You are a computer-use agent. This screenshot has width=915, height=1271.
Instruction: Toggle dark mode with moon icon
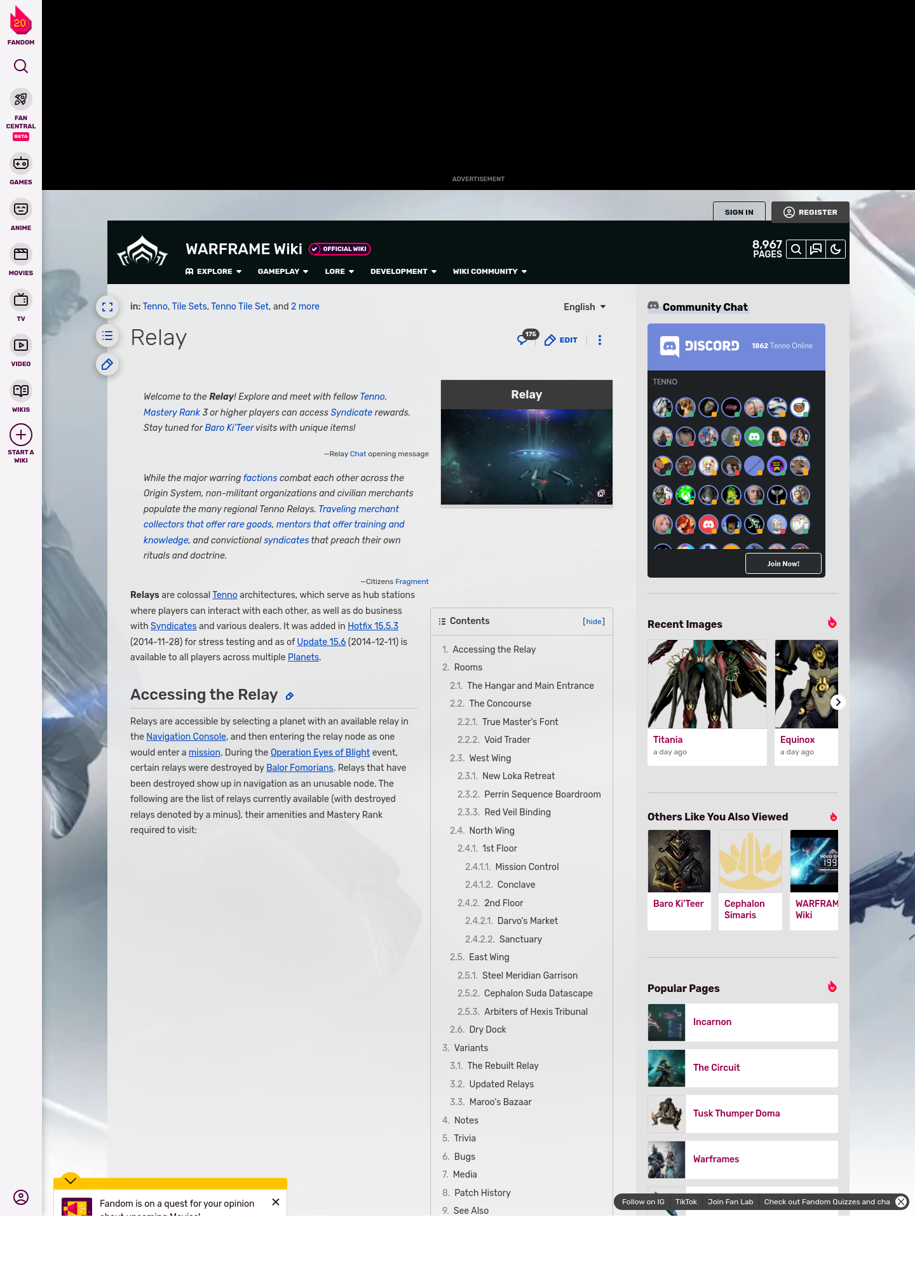click(836, 249)
